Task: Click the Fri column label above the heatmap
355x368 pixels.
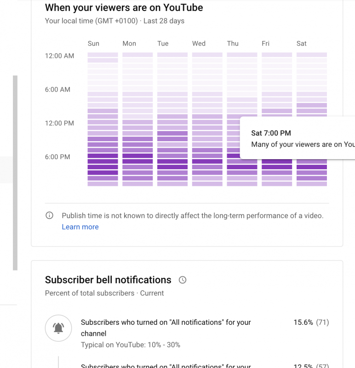Action: [x=265, y=44]
